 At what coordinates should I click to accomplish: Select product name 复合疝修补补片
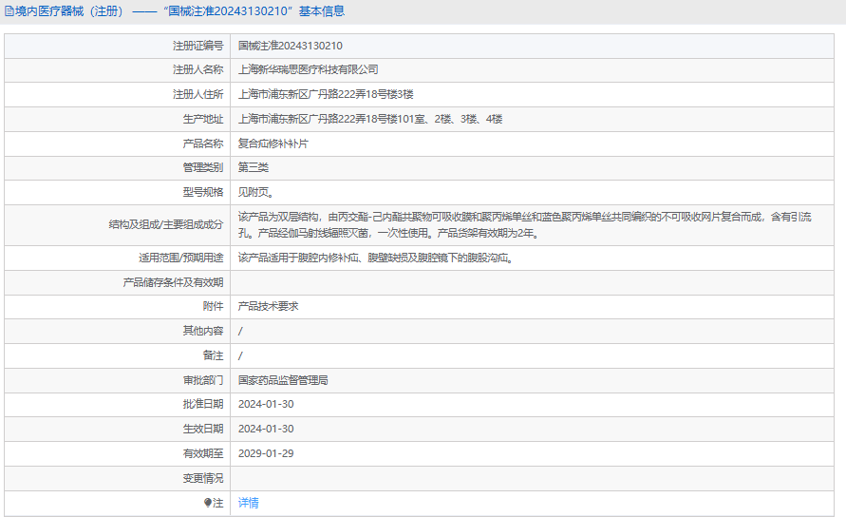click(x=273, y=144)
